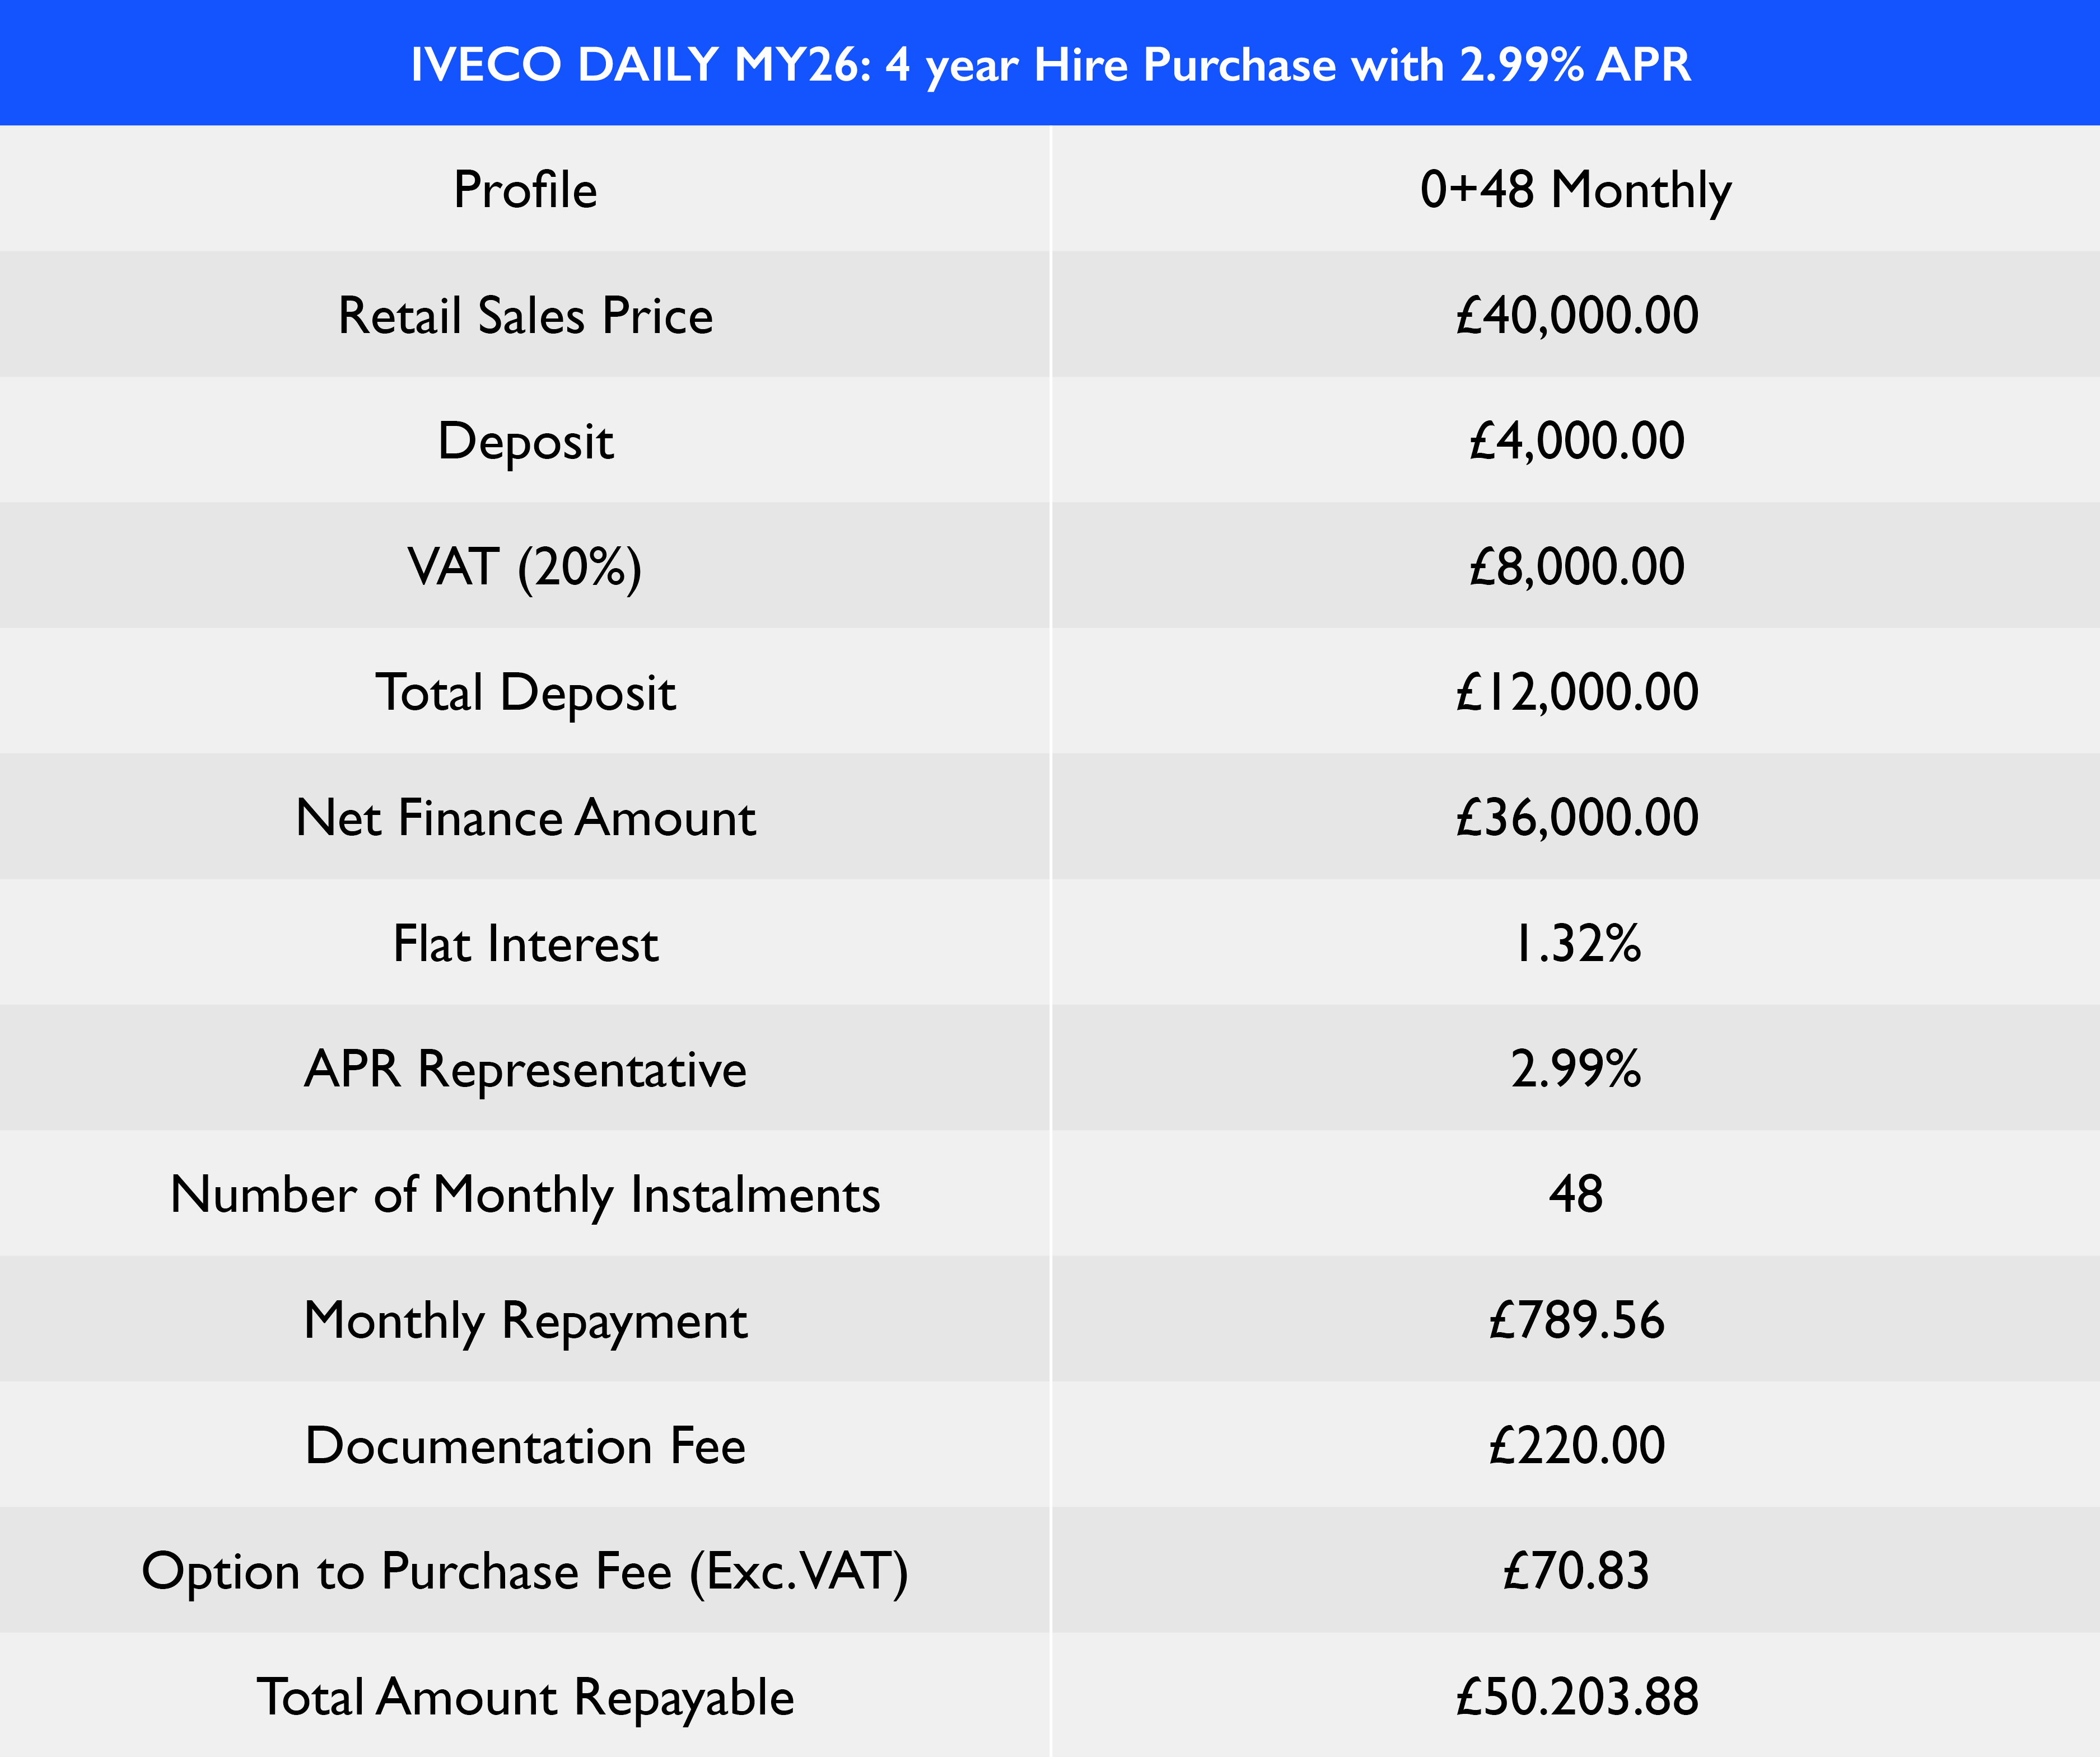Click the £12,000.00 total deposit value
The height and width of the screenshot is (1757, 2100).
tap(1576, 692)
